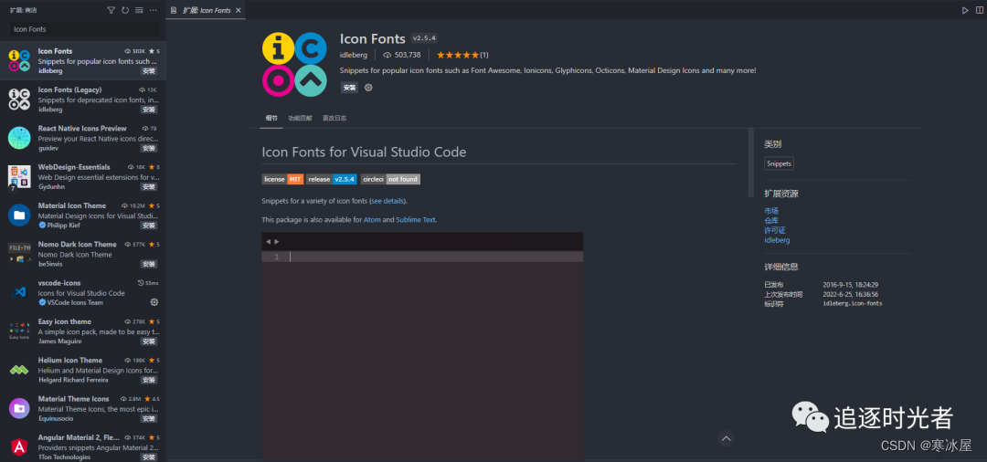This screenshot has height=462, width=987.
Task: Open idleberg link under extension resources
Action: [x=777, y=240]
